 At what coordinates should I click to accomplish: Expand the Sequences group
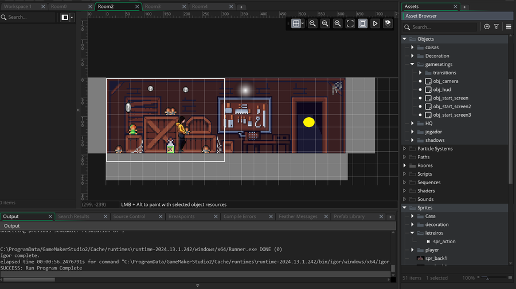tap(404, 182)
